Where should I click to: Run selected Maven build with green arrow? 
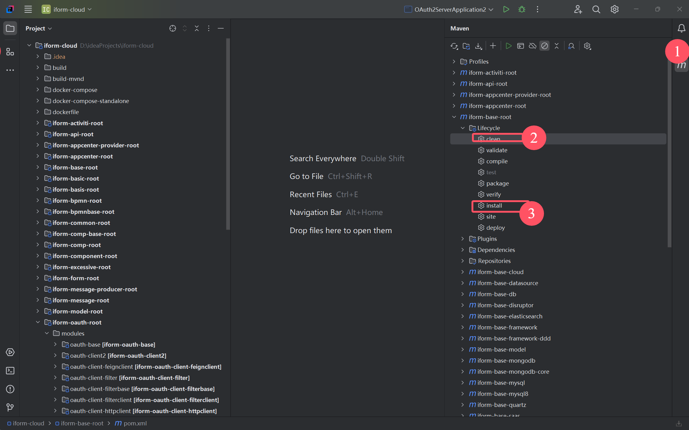pyautogui.click(x=508, y=46)
